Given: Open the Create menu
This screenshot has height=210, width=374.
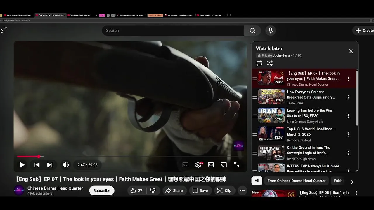Looking at the screenshot, I should pyautogui.click(x=364, y=31).
